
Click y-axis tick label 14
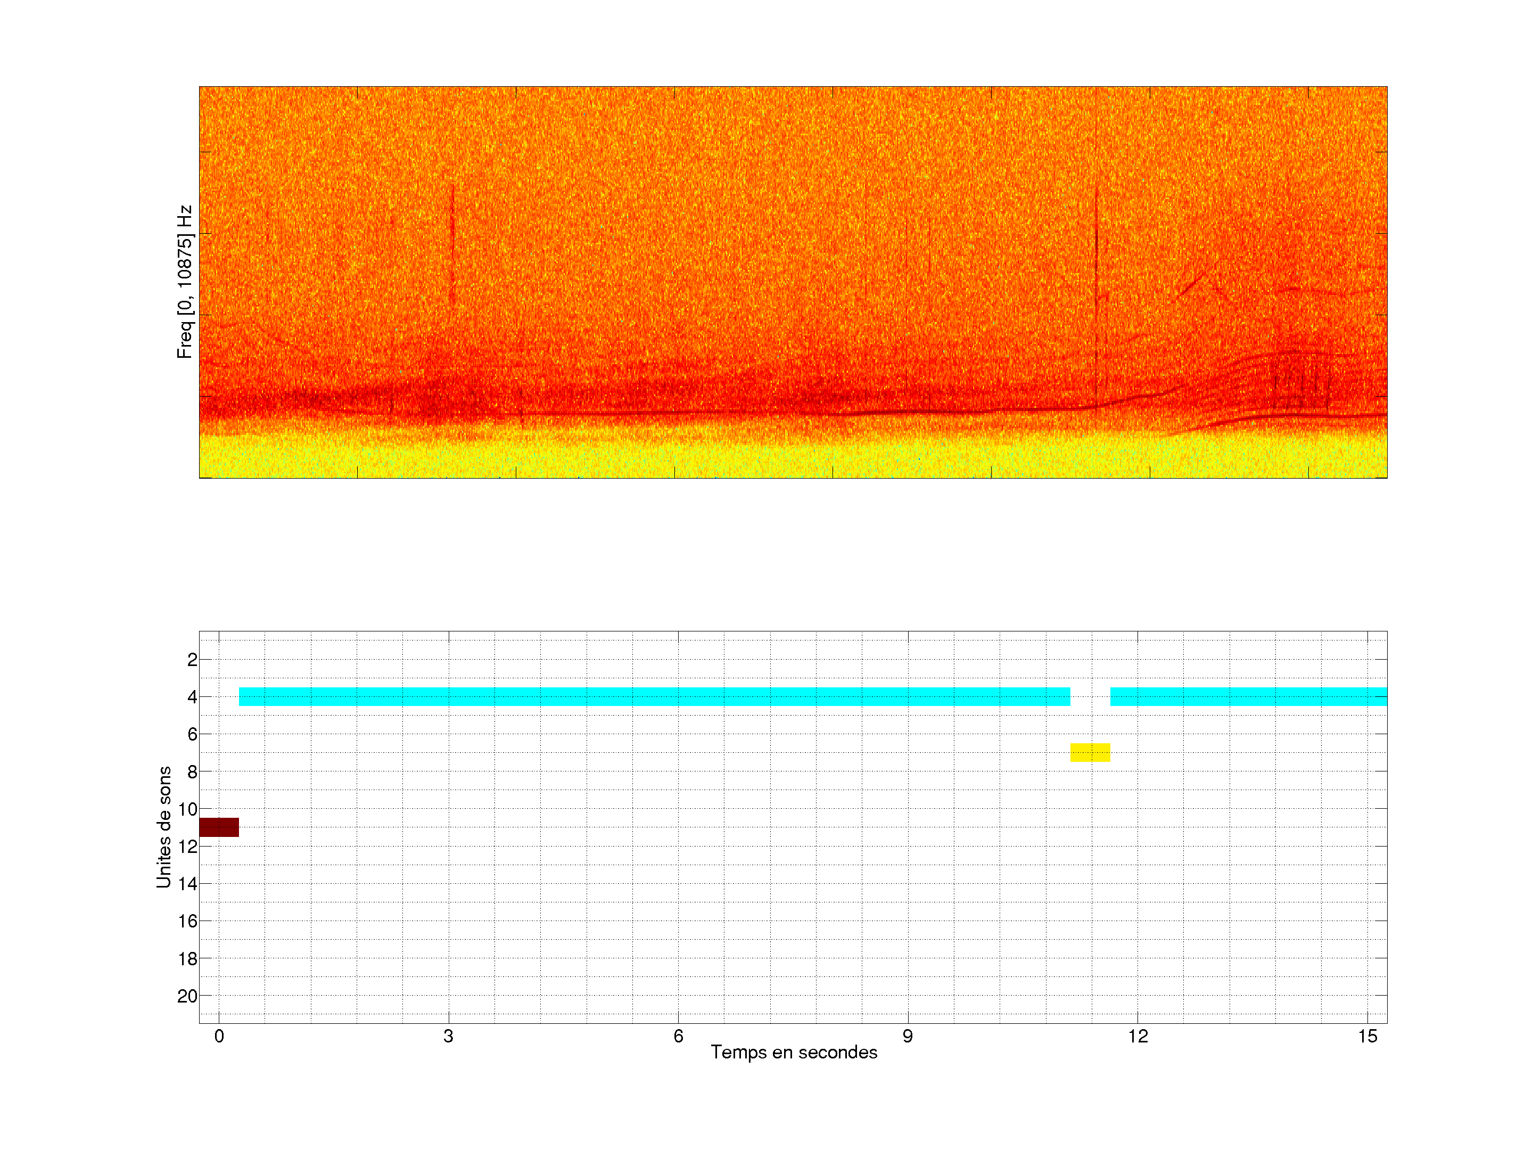click(x=188, y=884)
